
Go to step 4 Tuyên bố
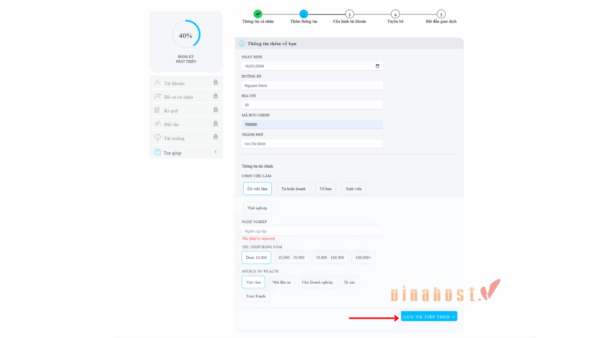click(x=395, y=15)
